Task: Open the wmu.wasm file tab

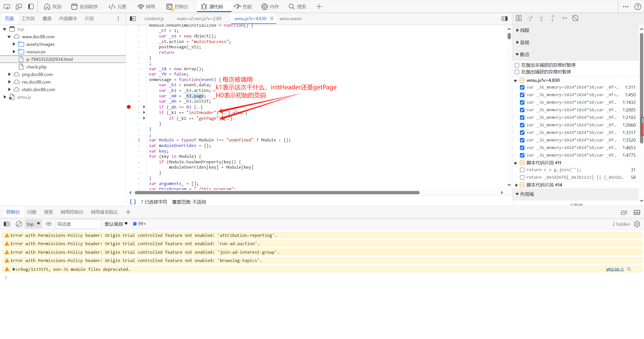Action: tap(290, 19)
